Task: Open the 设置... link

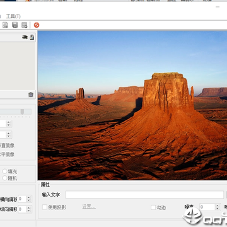Action: click(x=89, y=207)
